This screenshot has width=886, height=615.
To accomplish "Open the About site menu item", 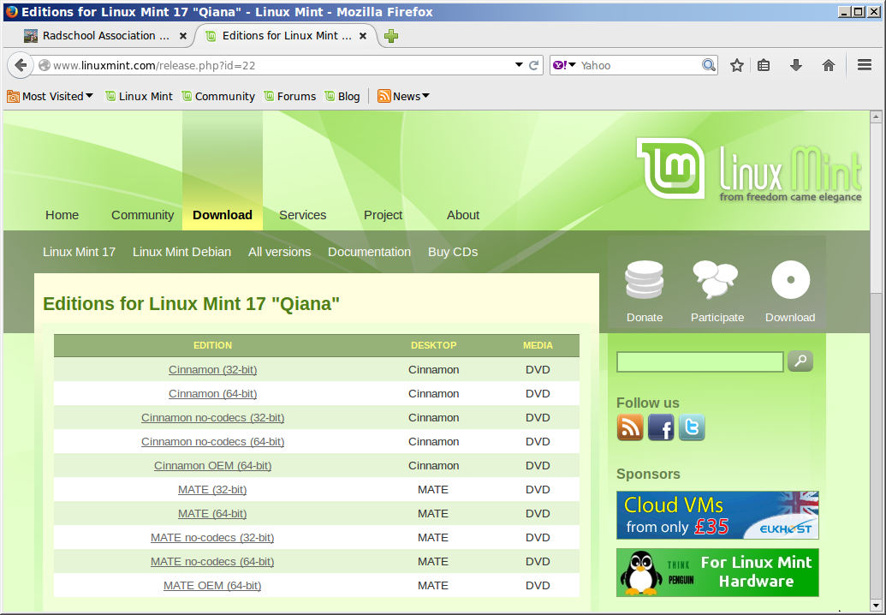I will coord(463,215).
